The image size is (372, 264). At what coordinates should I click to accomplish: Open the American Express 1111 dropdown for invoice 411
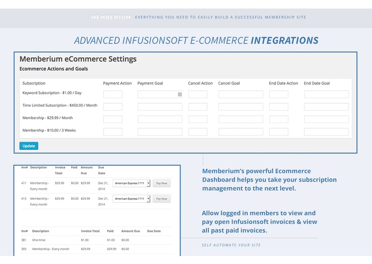(x=132, y=183)
